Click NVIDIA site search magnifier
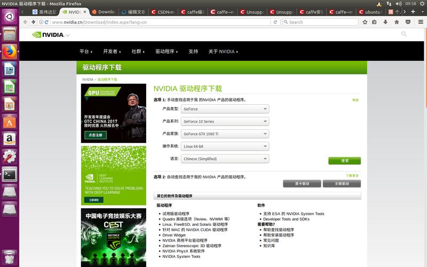 click(x=404, y=34)
